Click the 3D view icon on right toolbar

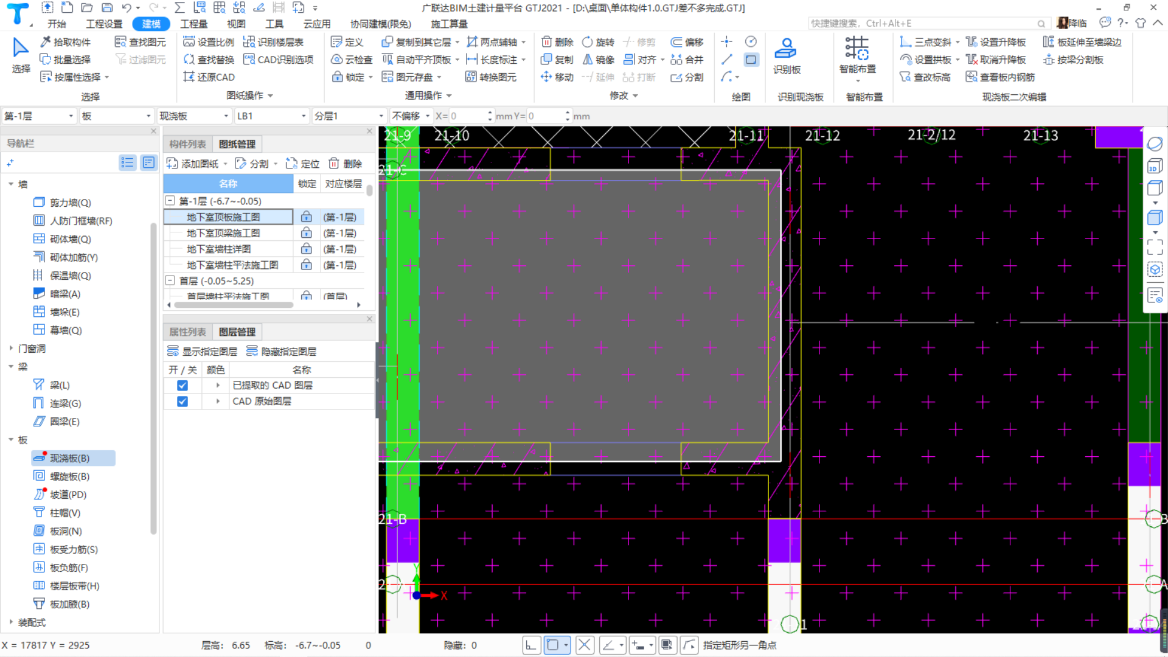[x=1155, y=166]
